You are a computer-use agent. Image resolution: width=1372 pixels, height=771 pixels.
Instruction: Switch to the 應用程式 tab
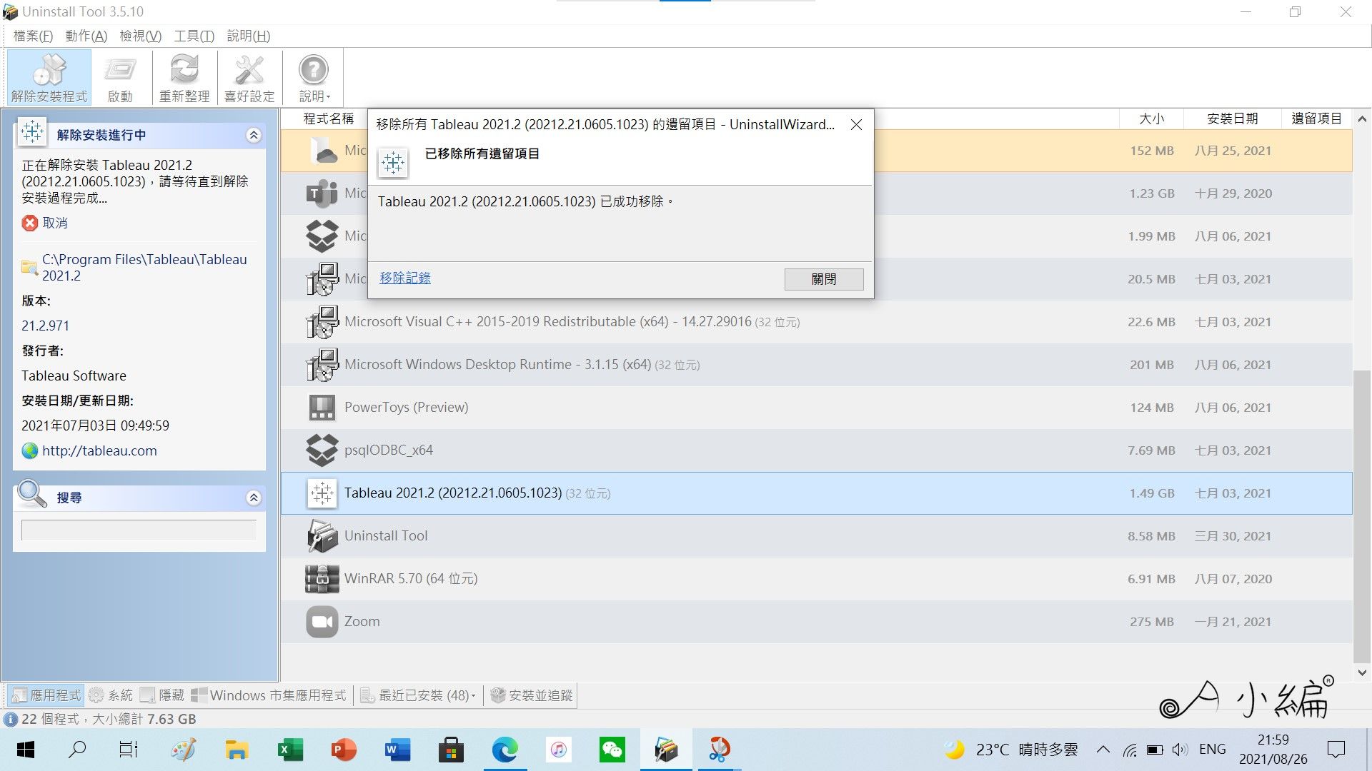pos(47,695)
